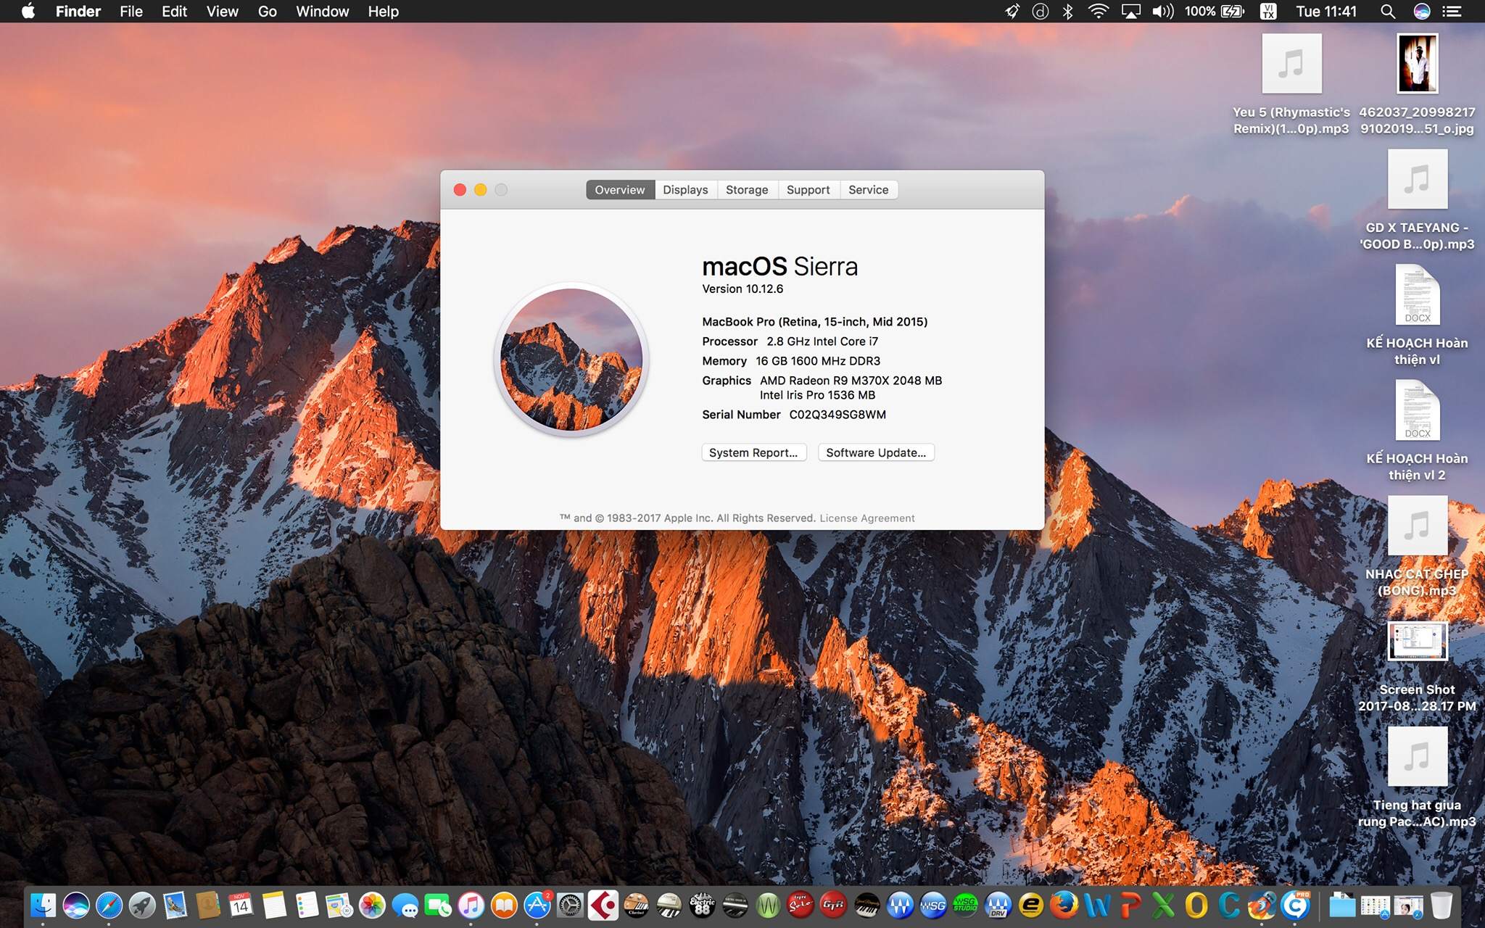Open the Electric 88 piano app
Viewport: 1485px width, 928px height.
pyautogui.click(x=702, y=905)
